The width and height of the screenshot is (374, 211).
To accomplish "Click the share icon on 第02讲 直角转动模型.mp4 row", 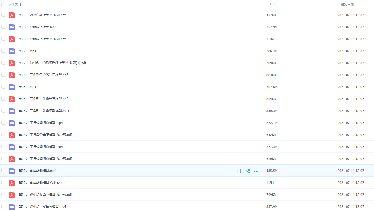I will tap(248, 171).
